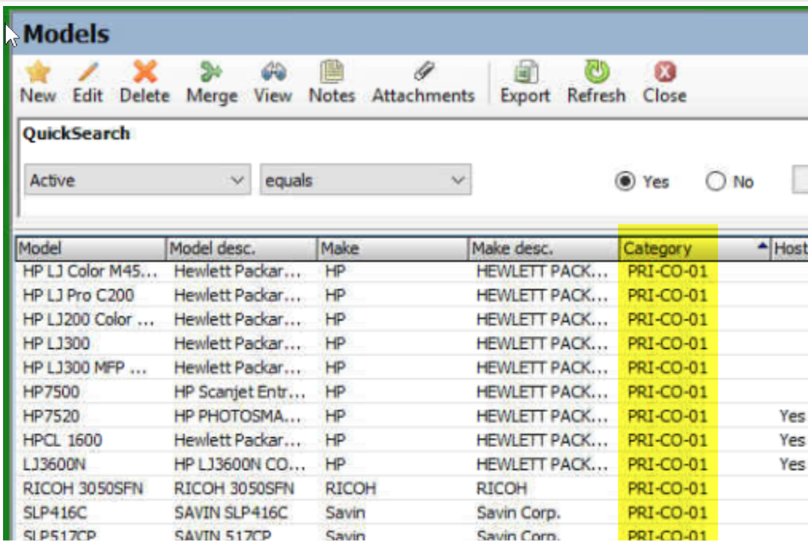The width and height of the screenshot is (808, 548).
Task: Click Yes host value in HPCL 1600 row
Action: coord(792,440)
